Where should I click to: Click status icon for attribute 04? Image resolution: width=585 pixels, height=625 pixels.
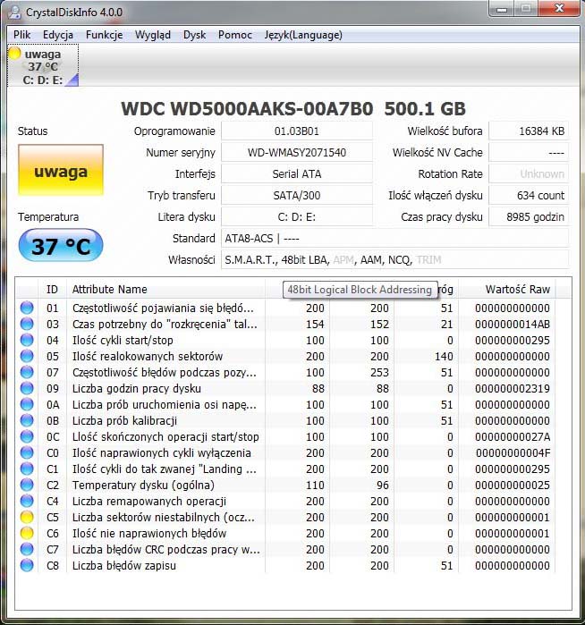[x=27, y=341]
